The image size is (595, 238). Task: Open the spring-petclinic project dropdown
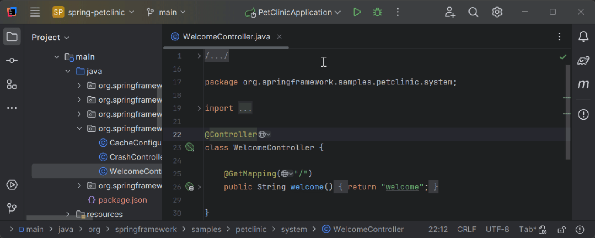[94, 12]
